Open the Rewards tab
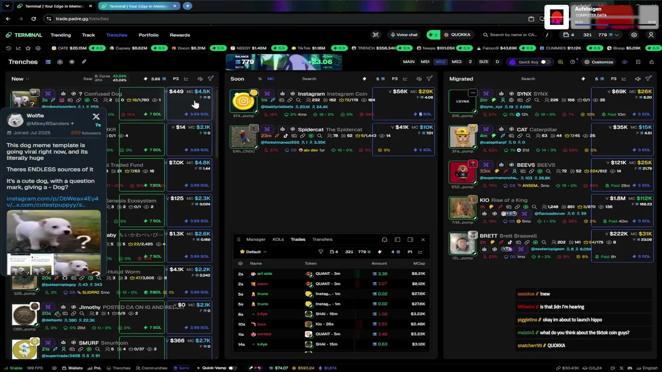The width and height of the screenshot is (662, 372). [x=180, y=35]
